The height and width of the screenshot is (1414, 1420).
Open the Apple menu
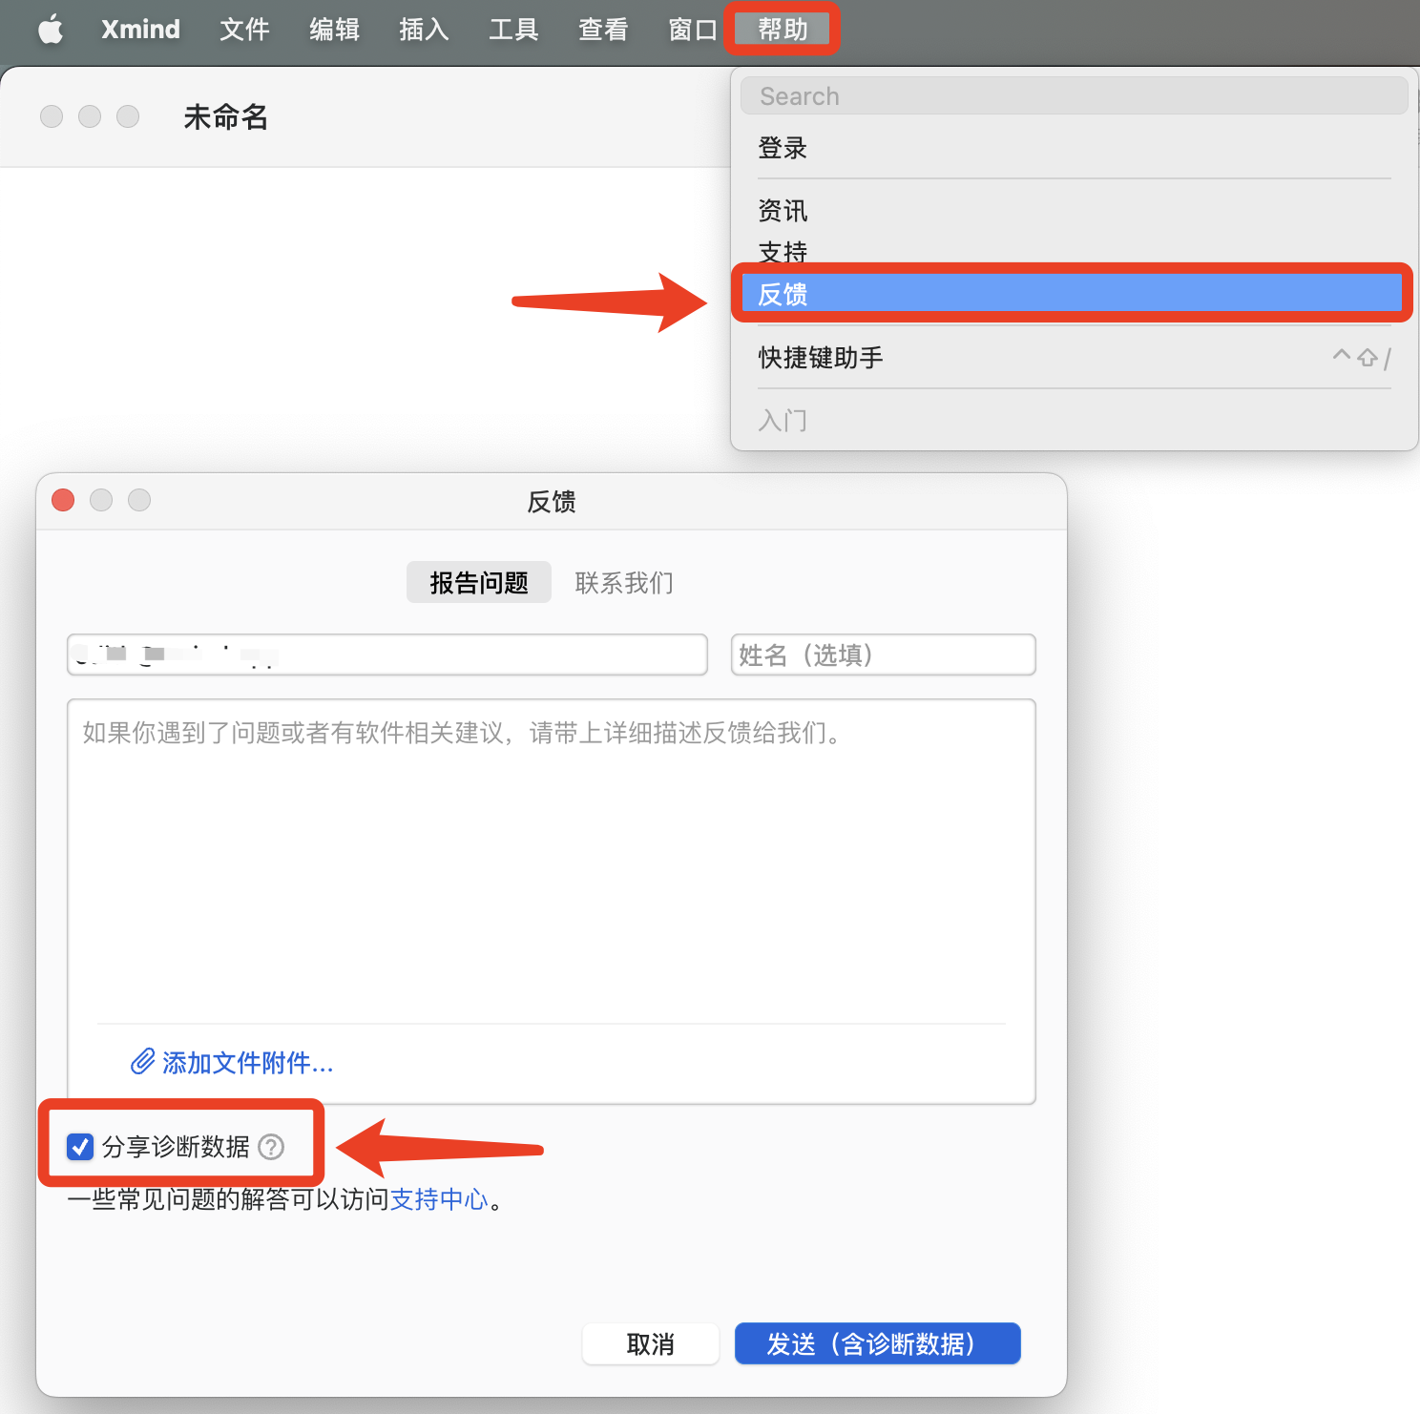[x=51, y=30]
